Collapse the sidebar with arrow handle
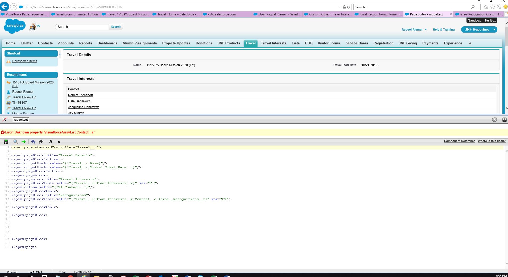Screen dimensions: 508x277 pos(60,54)
